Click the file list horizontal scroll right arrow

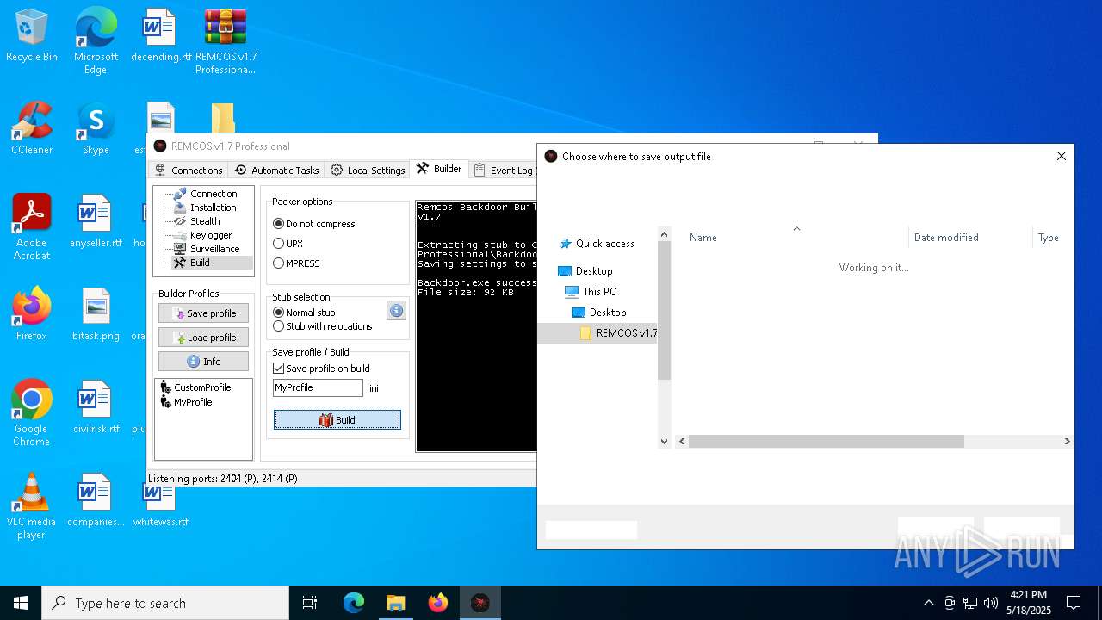1067,442
